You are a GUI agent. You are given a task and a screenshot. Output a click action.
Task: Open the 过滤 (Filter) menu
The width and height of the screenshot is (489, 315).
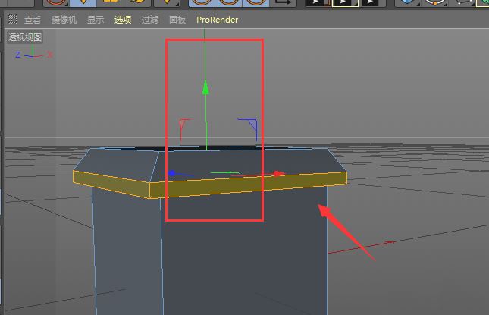(x=150, y=20)
